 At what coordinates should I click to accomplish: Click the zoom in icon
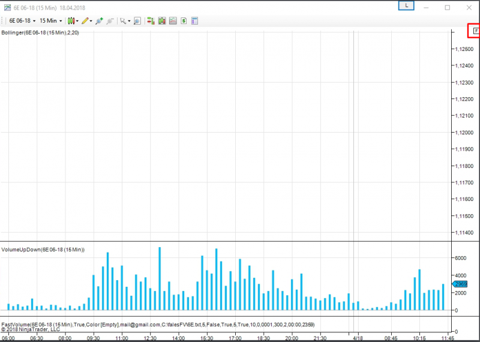coord(99,20)
